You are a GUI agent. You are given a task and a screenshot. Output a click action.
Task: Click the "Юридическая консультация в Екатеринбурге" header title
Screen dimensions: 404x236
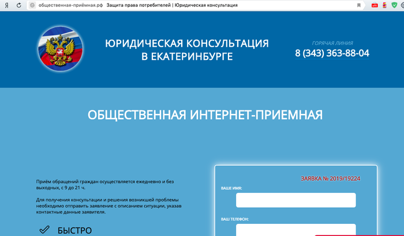(x=187, y=50)
